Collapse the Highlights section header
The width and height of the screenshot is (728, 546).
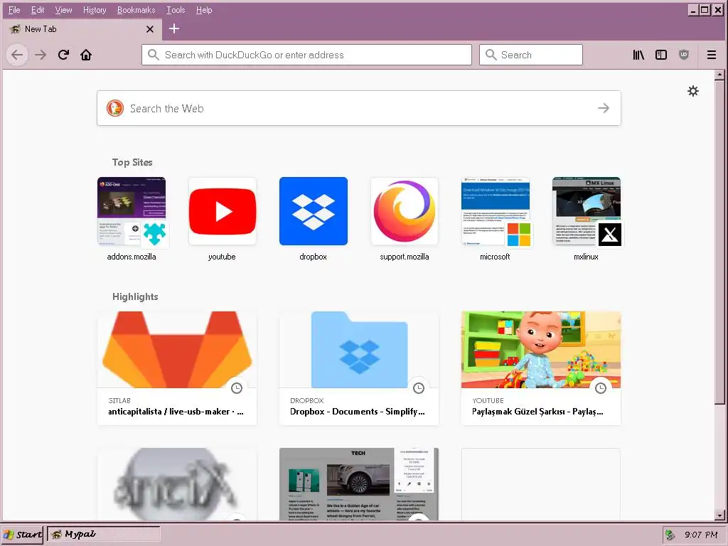[135, 296]
